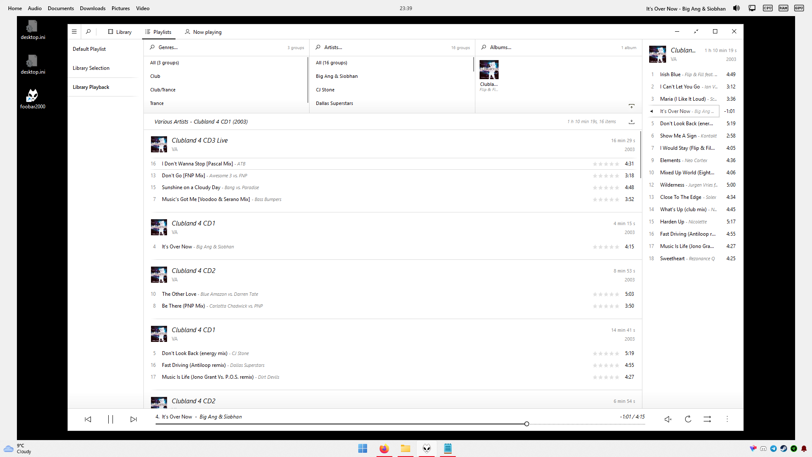Open the three-dots more options menu
This screenshot has width=812, height=457.
pyautogui.click(x=727, y=419)
